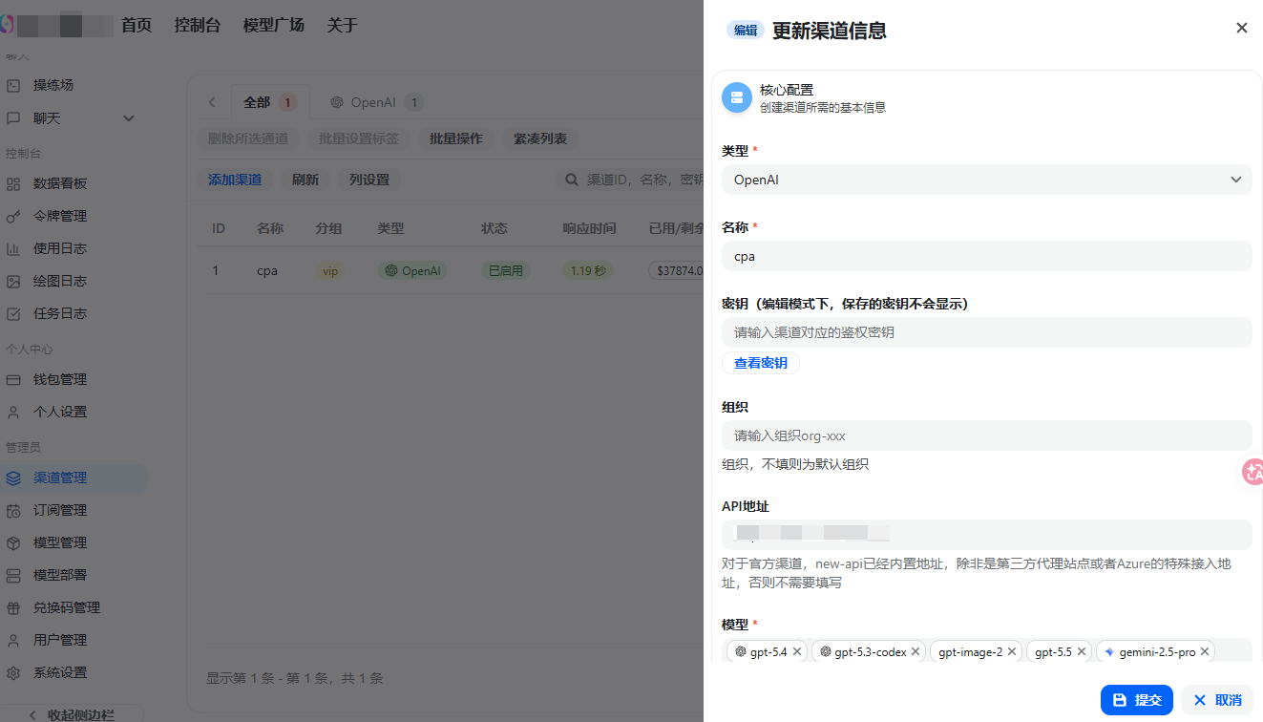Close the 更新渠道信息 side panel
This screenshot has height=722, width=1263.
pos(1242,28)
